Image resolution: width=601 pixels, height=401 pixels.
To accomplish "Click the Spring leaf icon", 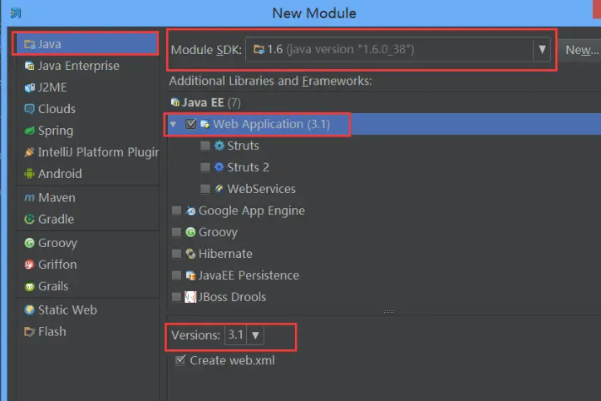I will coord(30,131).
